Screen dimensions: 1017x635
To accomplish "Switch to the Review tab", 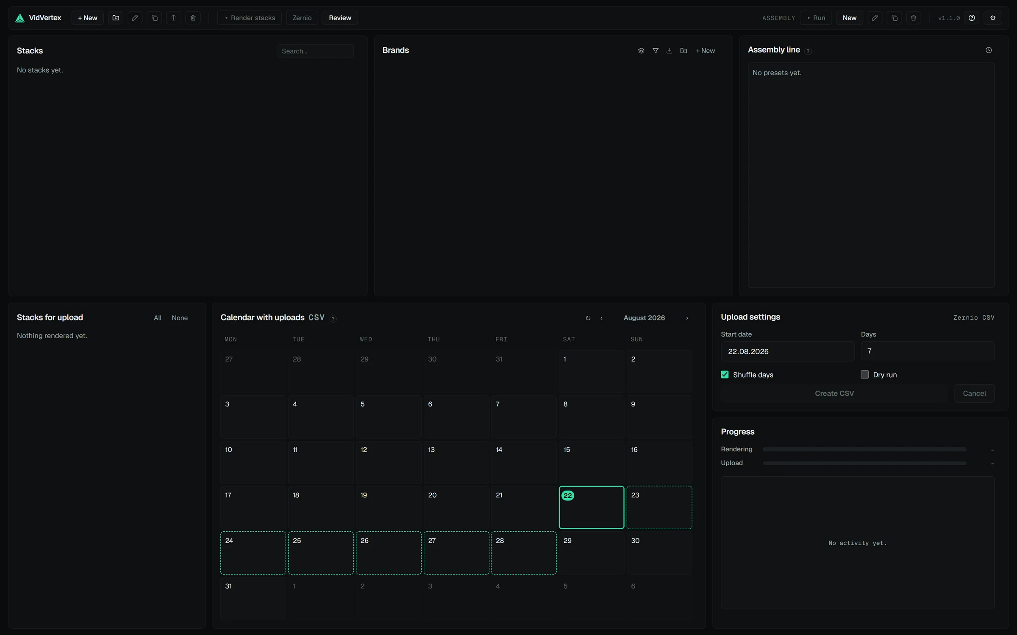I will [340, 18].
